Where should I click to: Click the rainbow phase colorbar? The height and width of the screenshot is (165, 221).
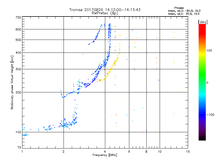click(x=202, y=82)
